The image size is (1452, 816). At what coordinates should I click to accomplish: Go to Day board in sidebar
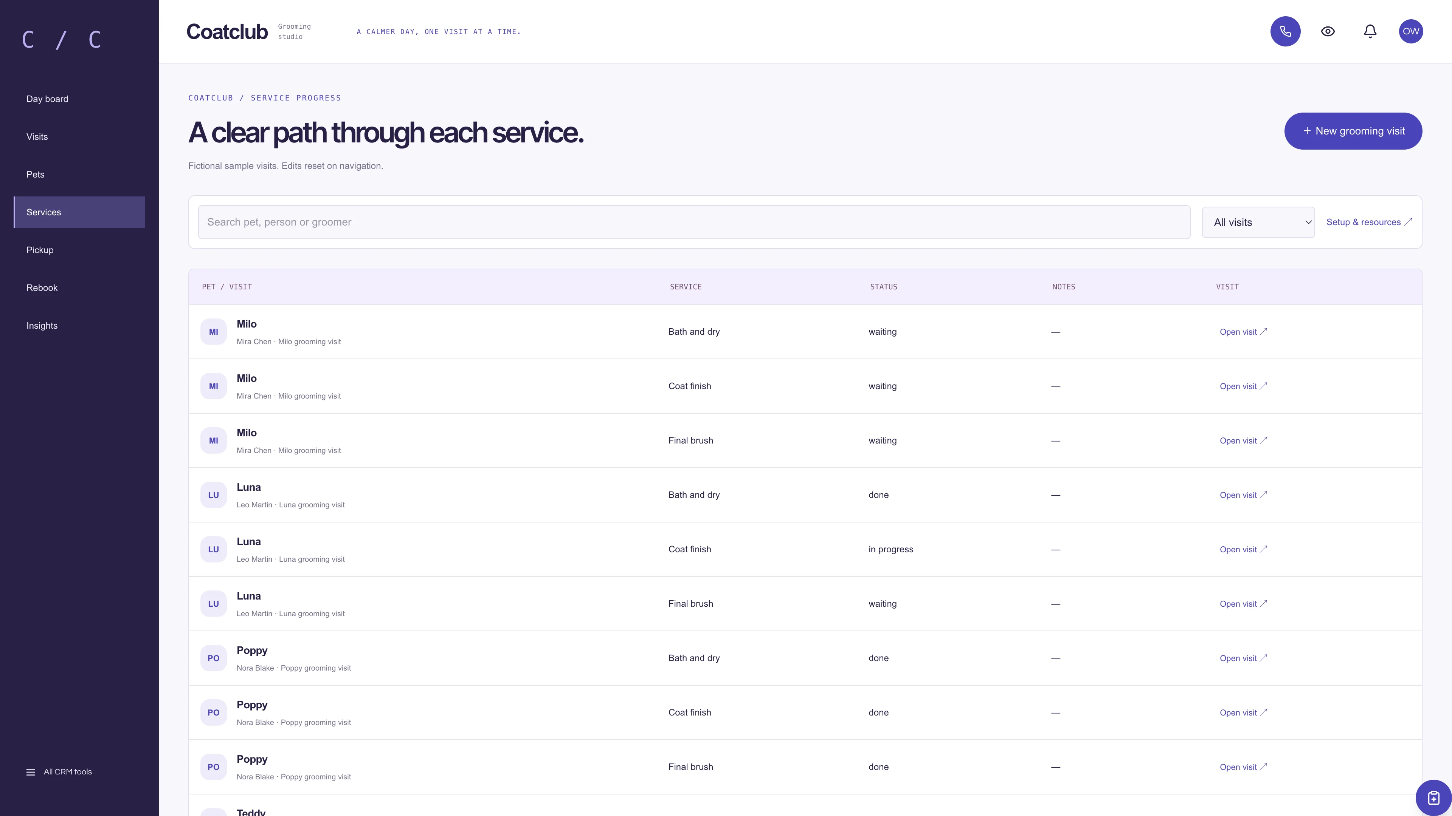79,99
